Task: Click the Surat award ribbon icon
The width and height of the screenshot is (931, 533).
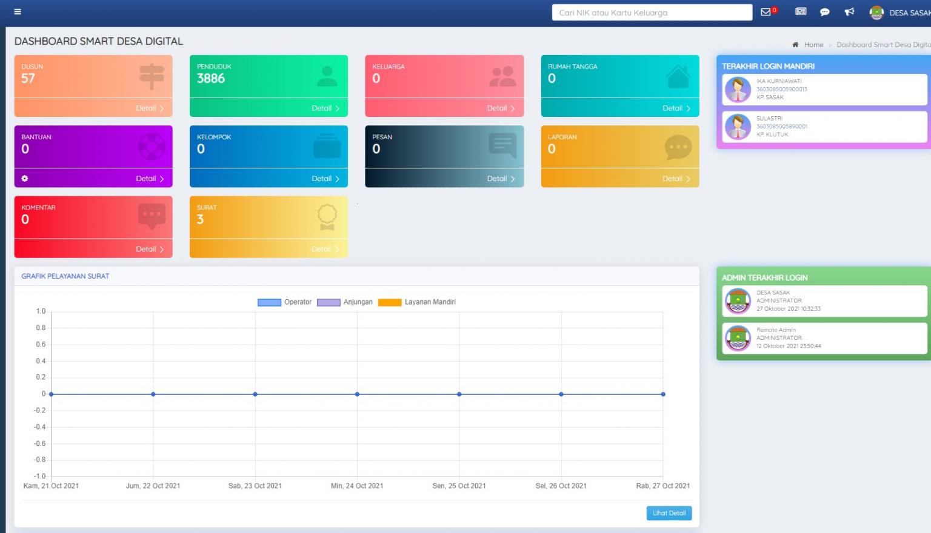Action: click(x=327, y=217)
